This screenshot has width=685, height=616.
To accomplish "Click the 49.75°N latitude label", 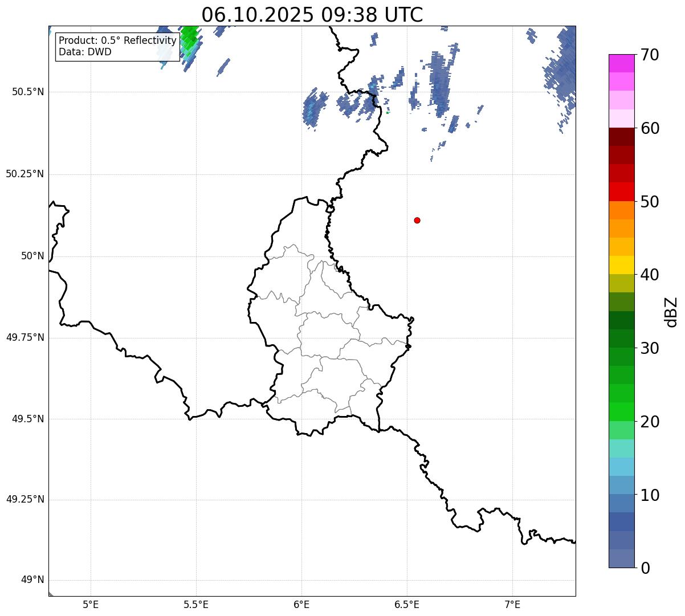I will [x=25, y=338].
